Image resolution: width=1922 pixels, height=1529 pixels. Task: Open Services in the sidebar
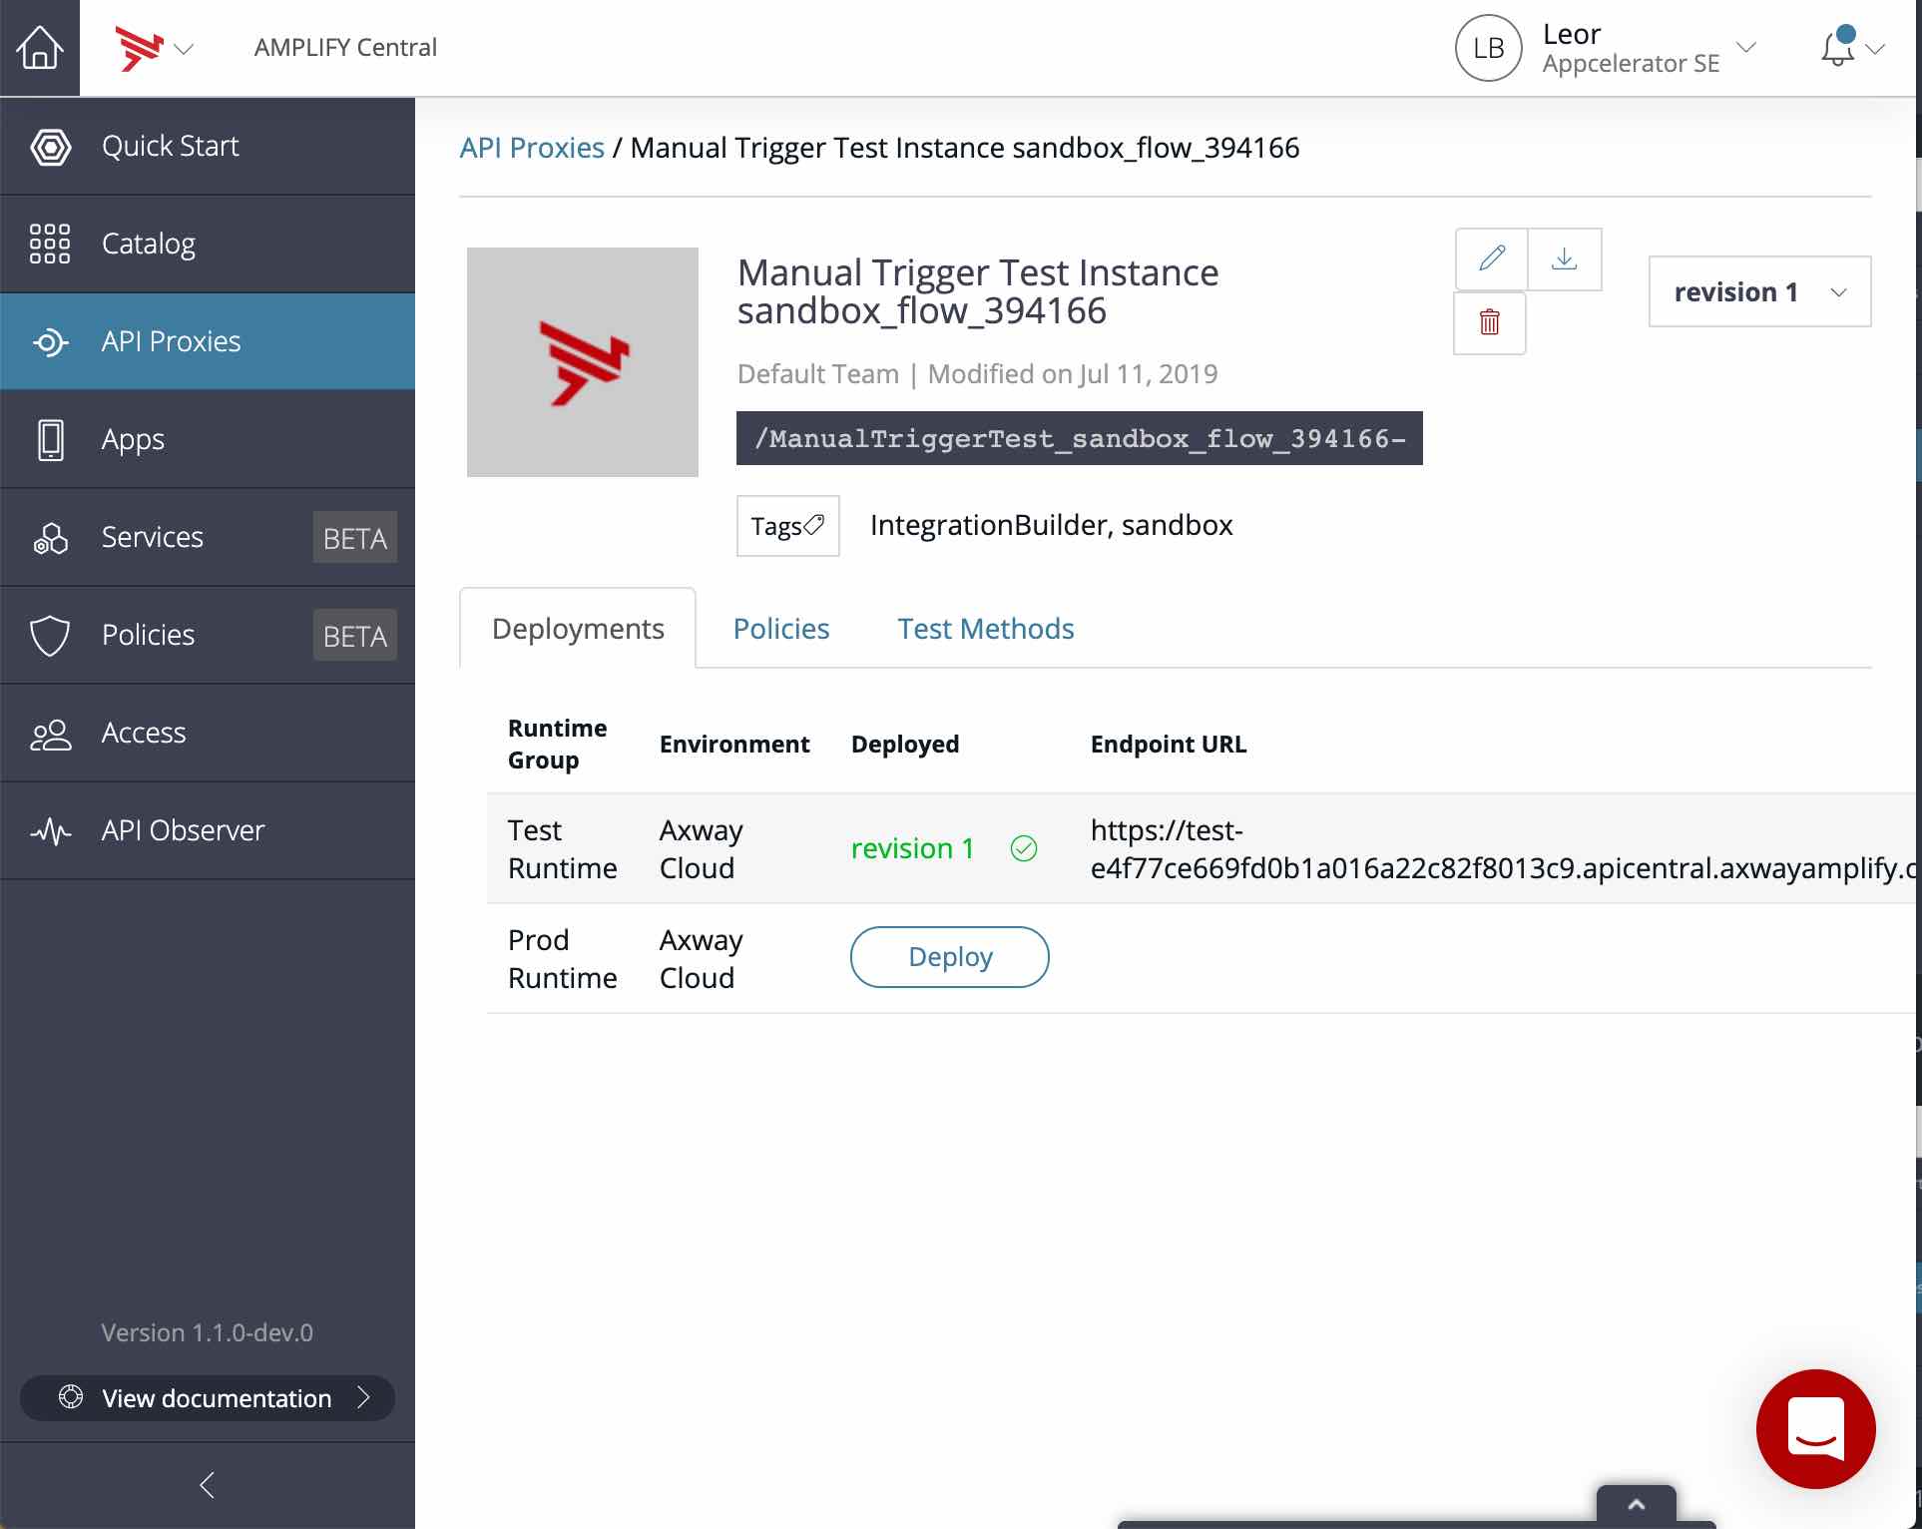point(208,537)
